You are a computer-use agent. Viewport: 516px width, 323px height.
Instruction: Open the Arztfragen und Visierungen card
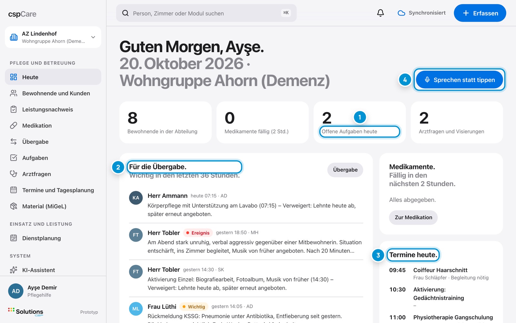pos(457,122)
